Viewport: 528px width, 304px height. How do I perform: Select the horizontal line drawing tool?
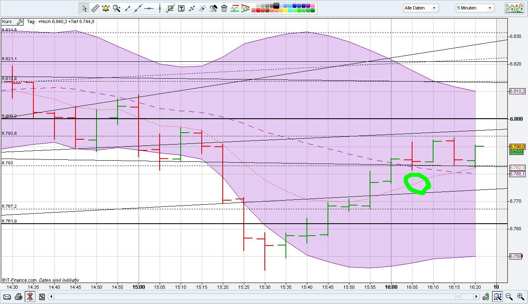tap(149, 8)
